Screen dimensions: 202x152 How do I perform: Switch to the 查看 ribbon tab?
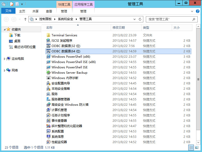tap(49, 11)
